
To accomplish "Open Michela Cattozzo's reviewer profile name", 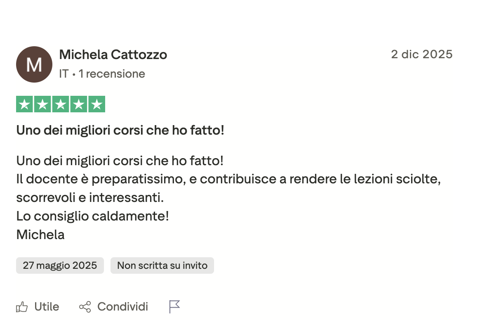I will pyautogui.click(x=113, y=55).
